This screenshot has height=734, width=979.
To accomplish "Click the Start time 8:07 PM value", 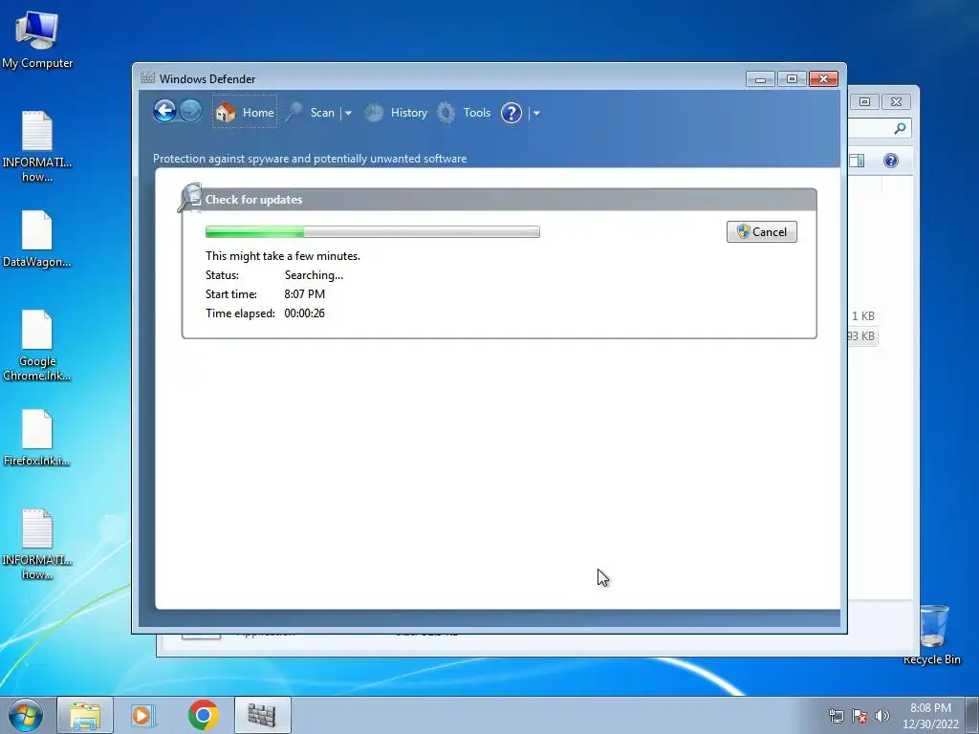I will (305, 294).
